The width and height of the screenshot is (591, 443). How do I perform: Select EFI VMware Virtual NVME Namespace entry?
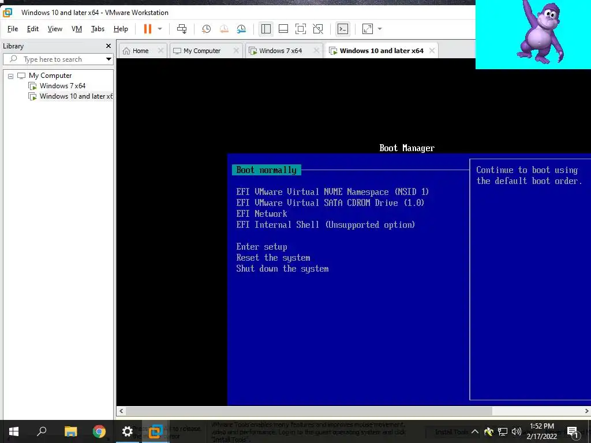[332, 192]
